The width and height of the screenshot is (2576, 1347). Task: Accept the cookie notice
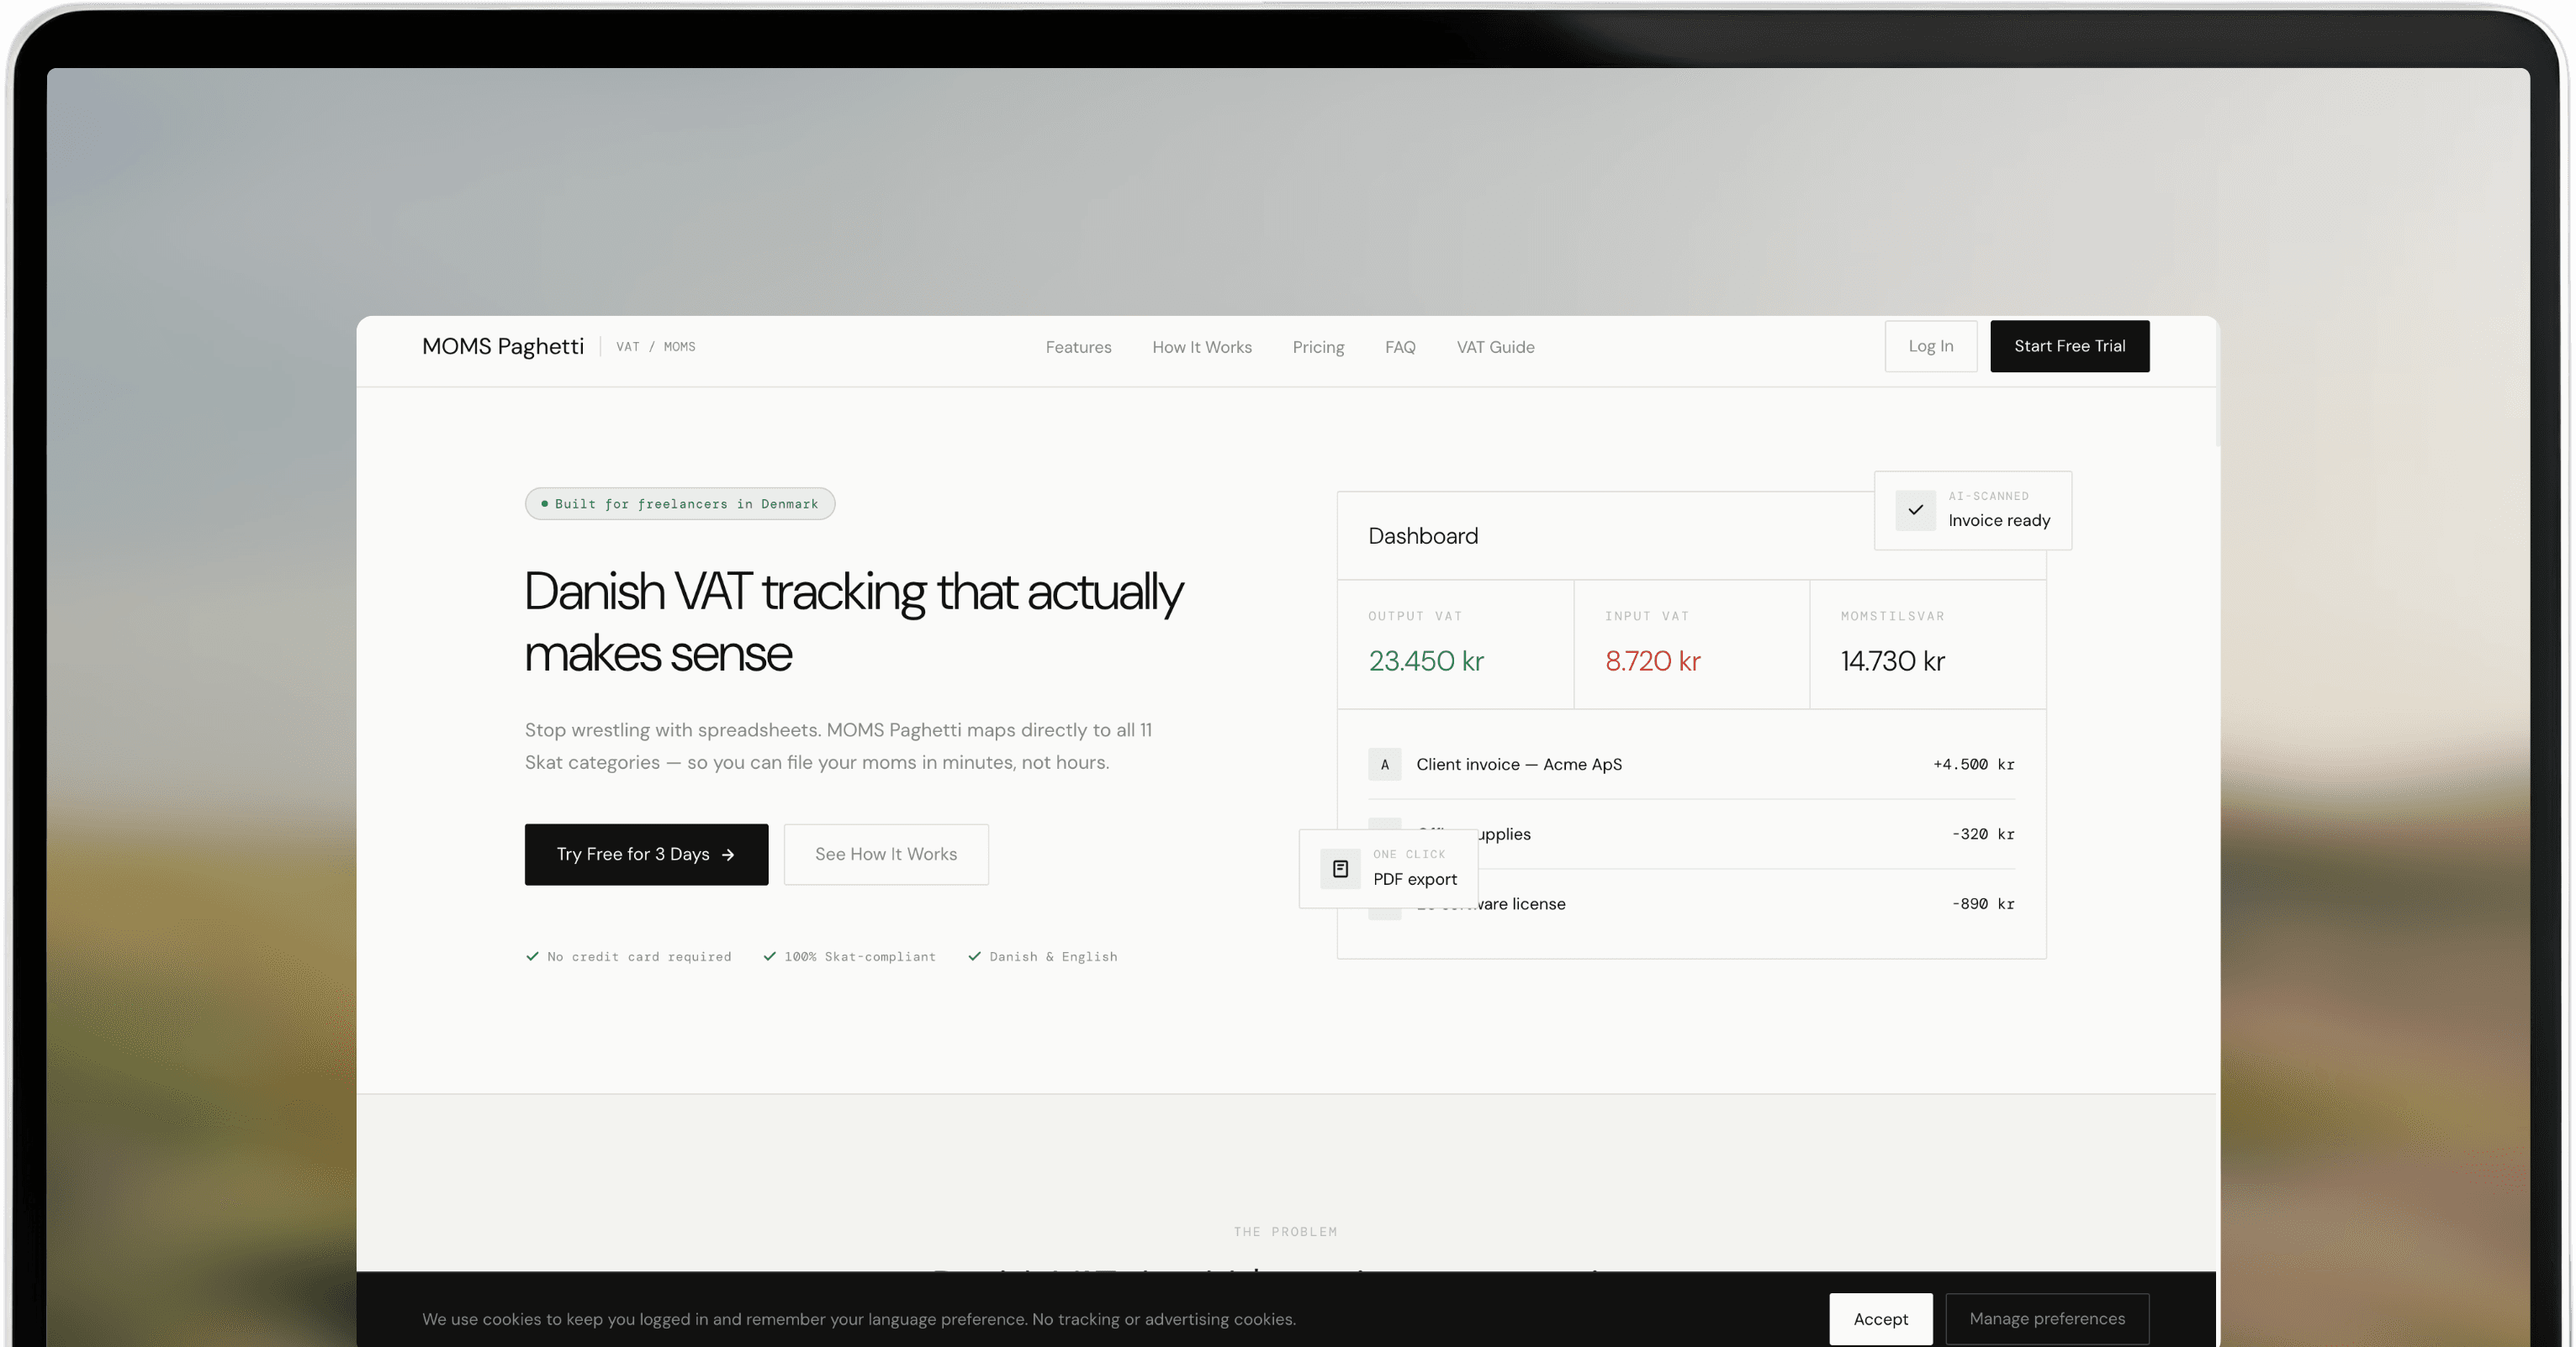(x=1880, y=1319)
